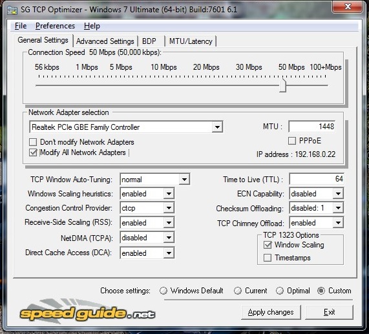
Task: Open the TCP Window Auto-Tuning dropdown
Action: (x=184, y=180)
